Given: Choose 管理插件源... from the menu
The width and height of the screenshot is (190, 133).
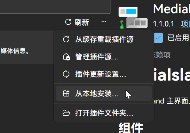Looking at the screenshot, I should point(104,57).
